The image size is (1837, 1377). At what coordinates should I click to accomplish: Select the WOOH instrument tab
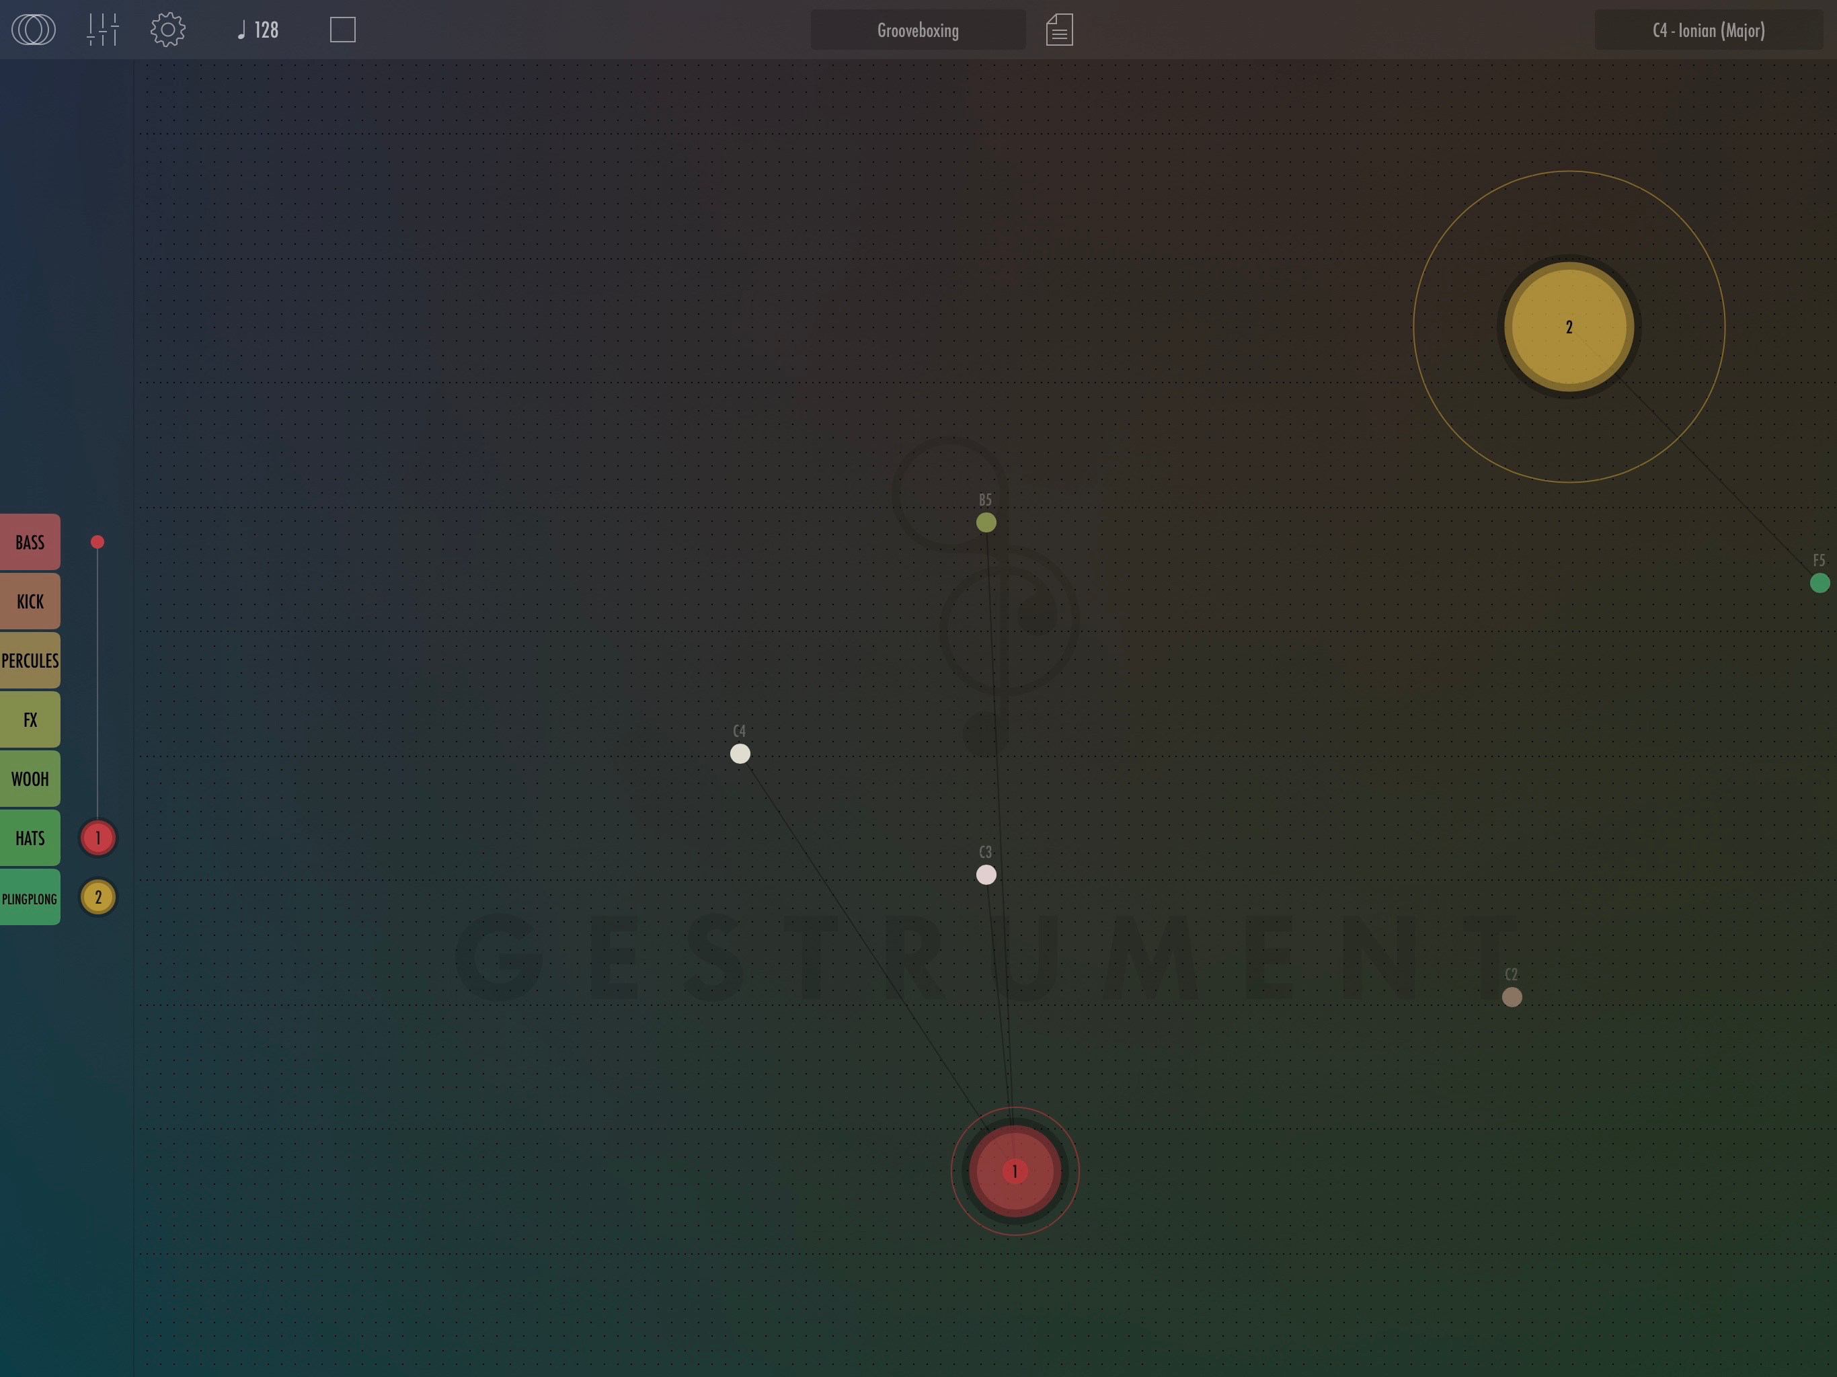pyautogui.click(x=30, y=779)
